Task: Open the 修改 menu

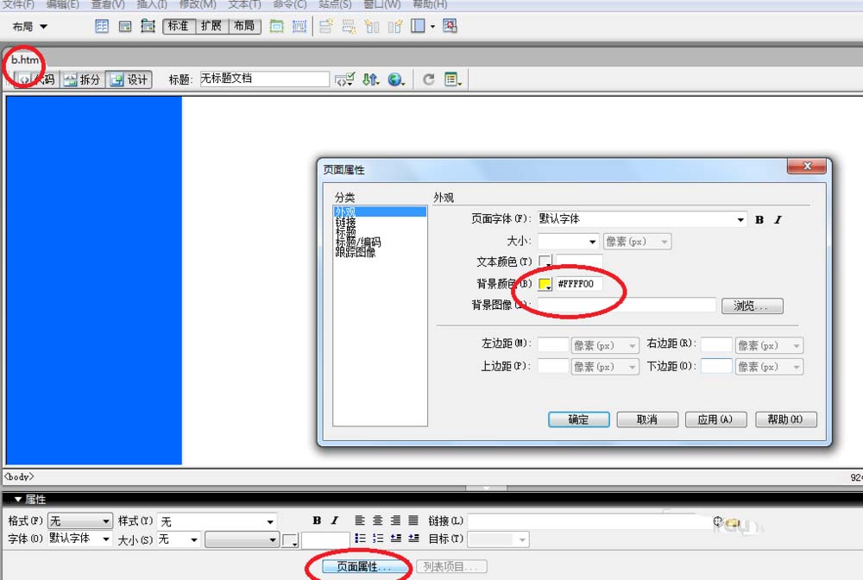Action: (x=198, y=4)
